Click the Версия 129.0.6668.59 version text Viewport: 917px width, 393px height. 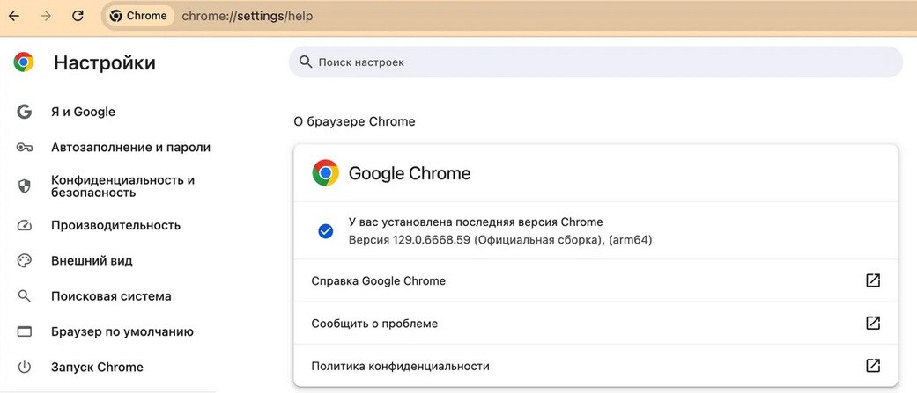(500, 240)
